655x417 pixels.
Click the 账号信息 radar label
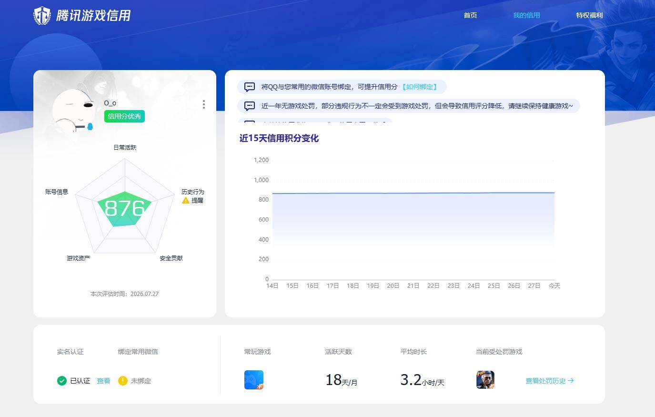click(x=57, y=192)
